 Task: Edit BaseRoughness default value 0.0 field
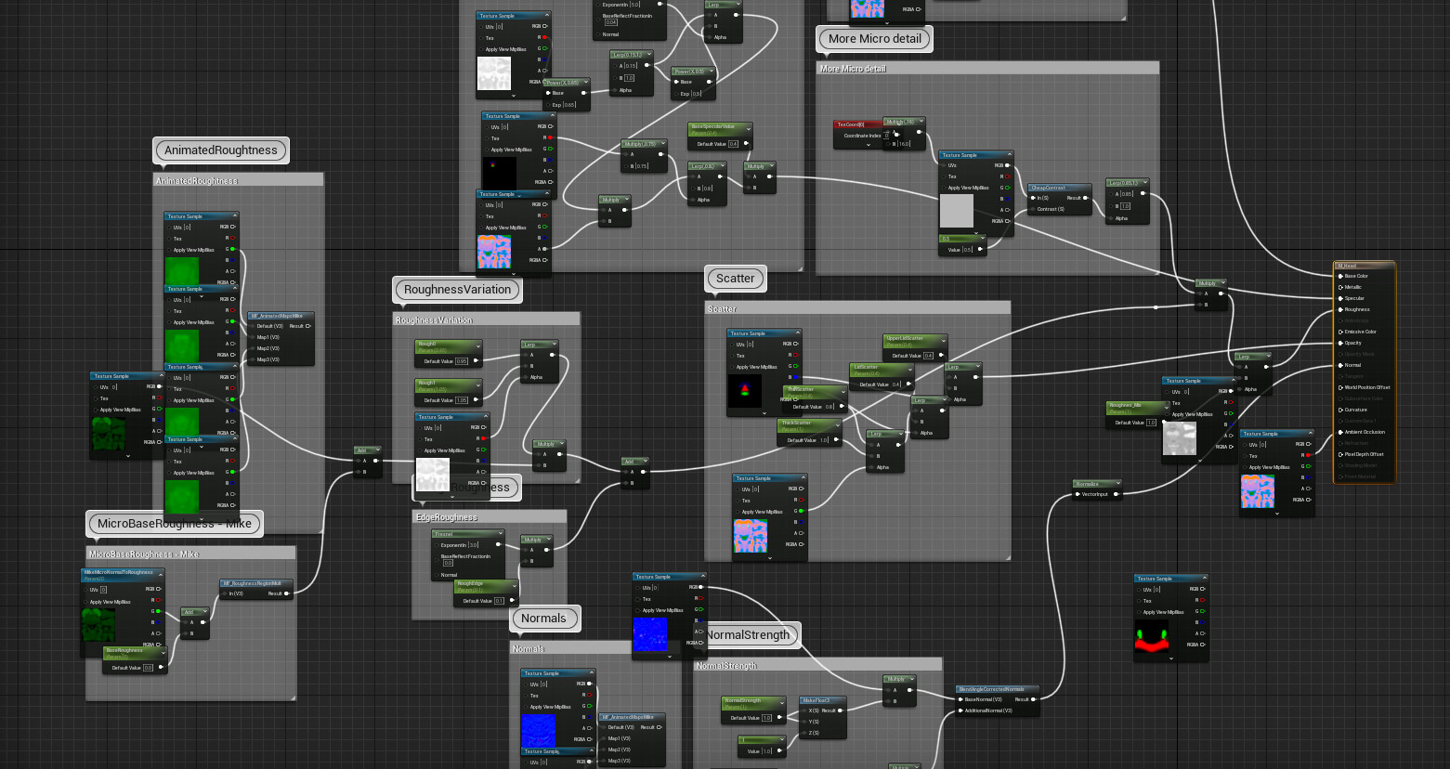149,668
